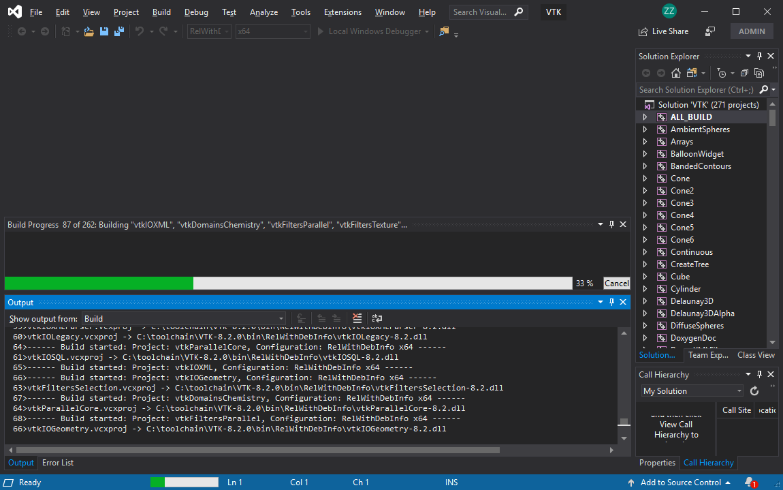This screenshot has height=490, width=783.
Task: Click Show All Files in Solution Explorer
Action: click(x=759, y=73)
